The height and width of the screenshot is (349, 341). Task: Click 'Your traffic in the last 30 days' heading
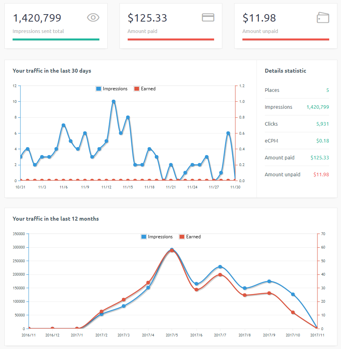click(x=52, y=71)
